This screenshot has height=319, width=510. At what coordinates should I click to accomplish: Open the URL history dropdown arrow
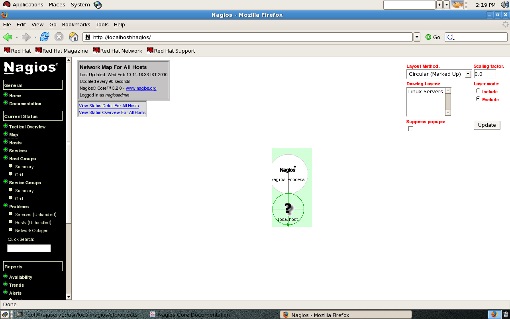coord(417,37)
